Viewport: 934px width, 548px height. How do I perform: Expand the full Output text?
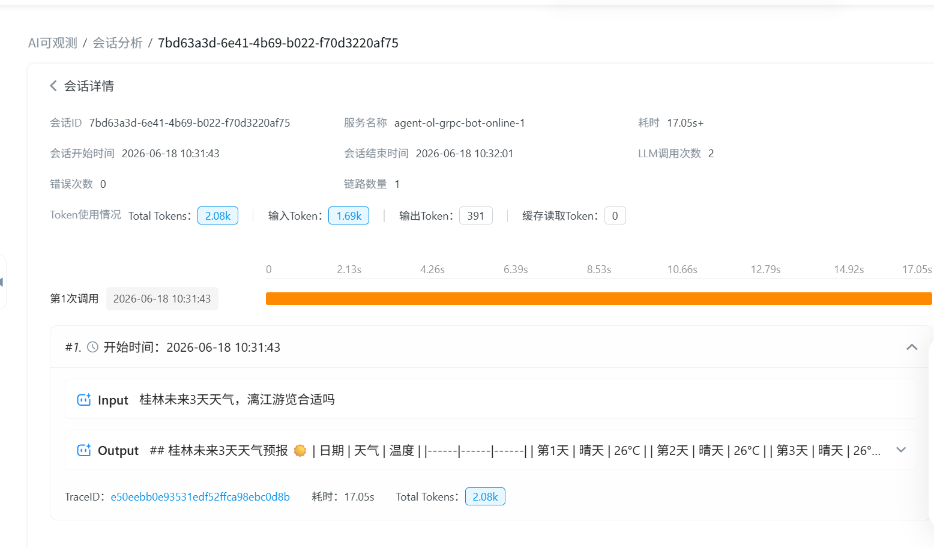click(x=901, y=450)
